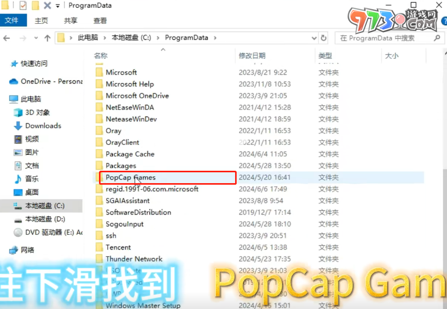Refresh the ProgramData folder view
The width and height of the screenshot is (447, 309).
324,38
